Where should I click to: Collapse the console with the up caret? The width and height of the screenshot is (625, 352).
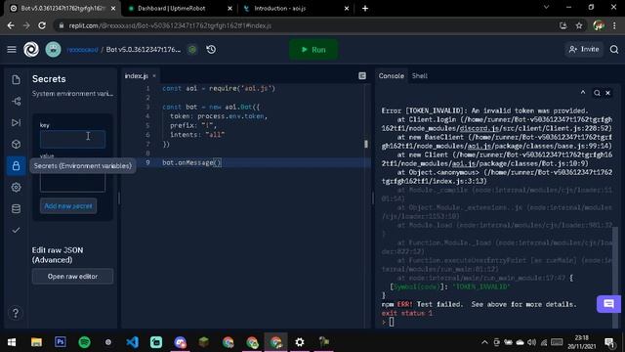coord(583,93)
